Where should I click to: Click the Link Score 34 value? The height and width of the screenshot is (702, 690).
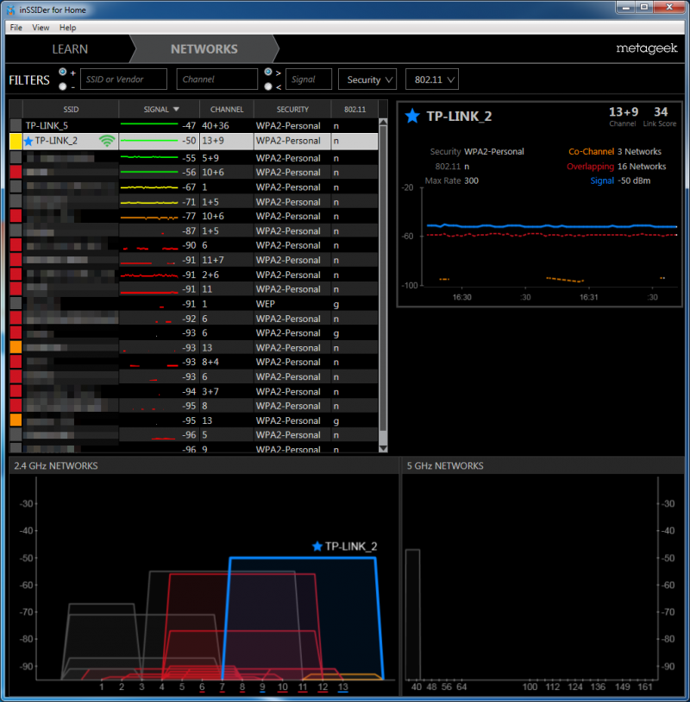661,112
